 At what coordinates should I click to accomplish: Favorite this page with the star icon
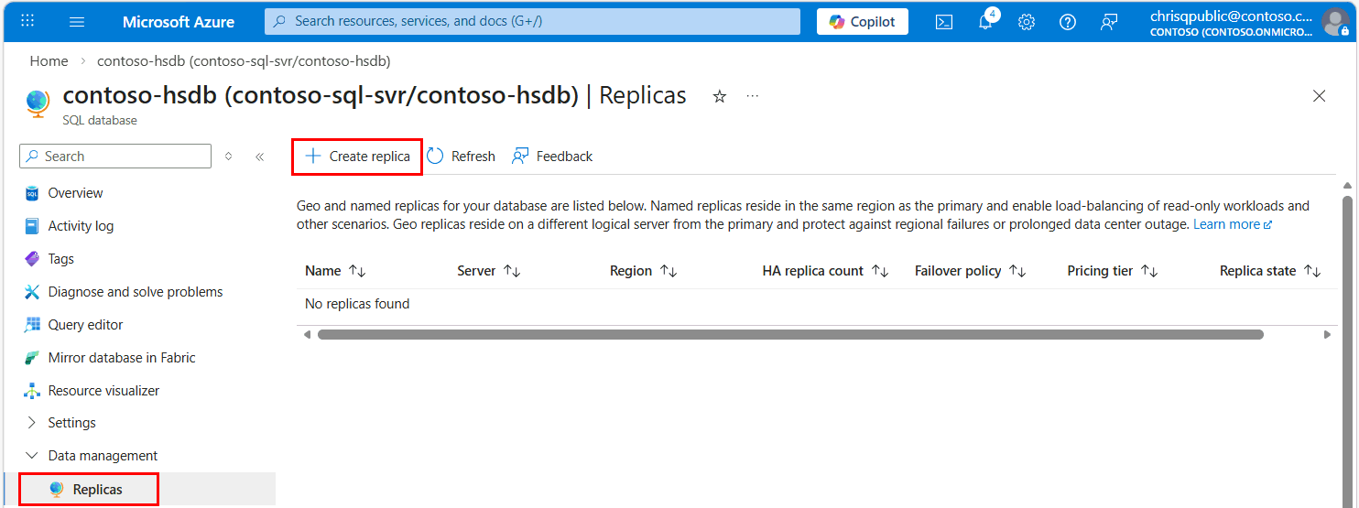(720, 96)
